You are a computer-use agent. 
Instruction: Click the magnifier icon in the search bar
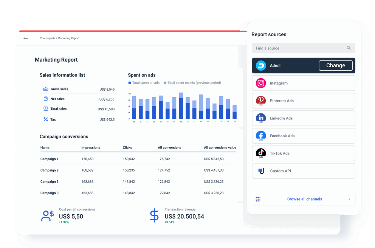[x=349, y=48]
